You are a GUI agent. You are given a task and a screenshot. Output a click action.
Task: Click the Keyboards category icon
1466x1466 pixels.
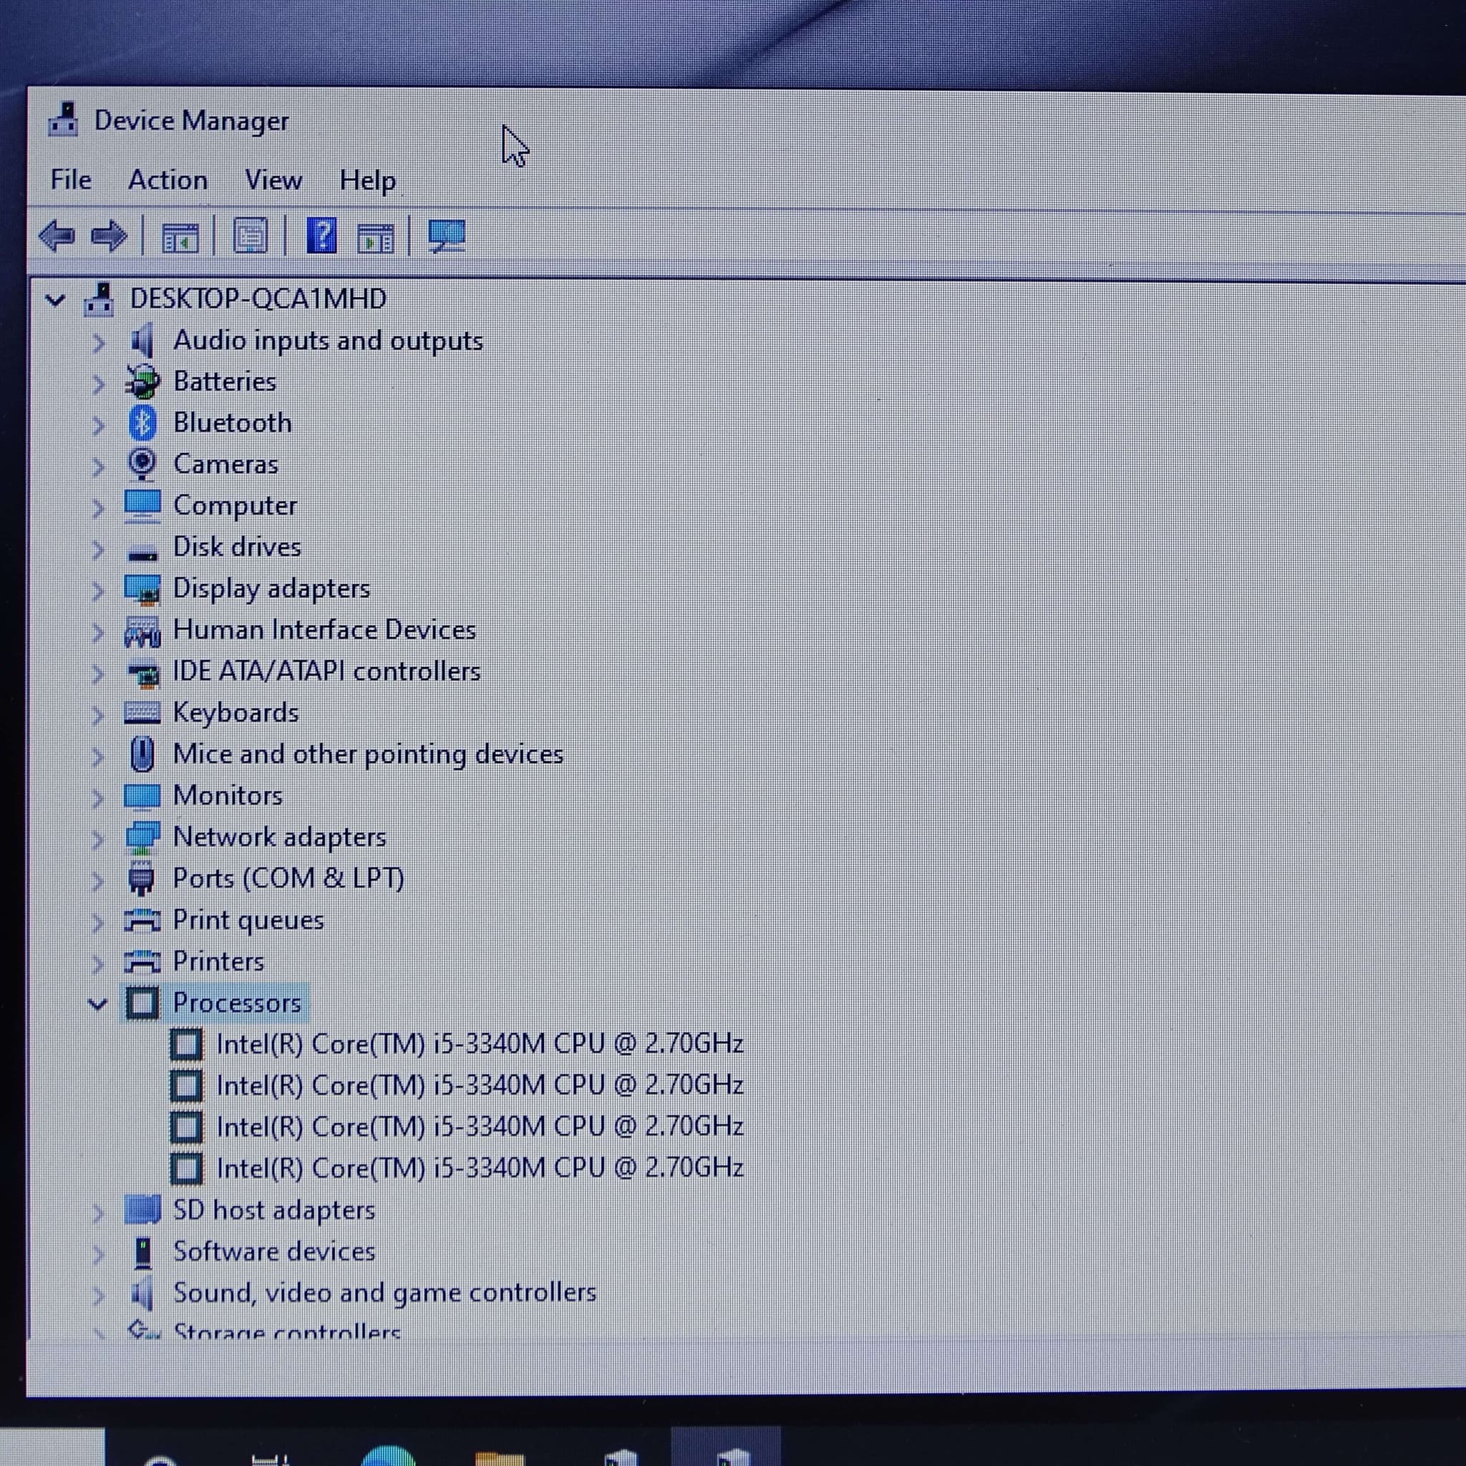pyautogui.click(x=142, y=712)
